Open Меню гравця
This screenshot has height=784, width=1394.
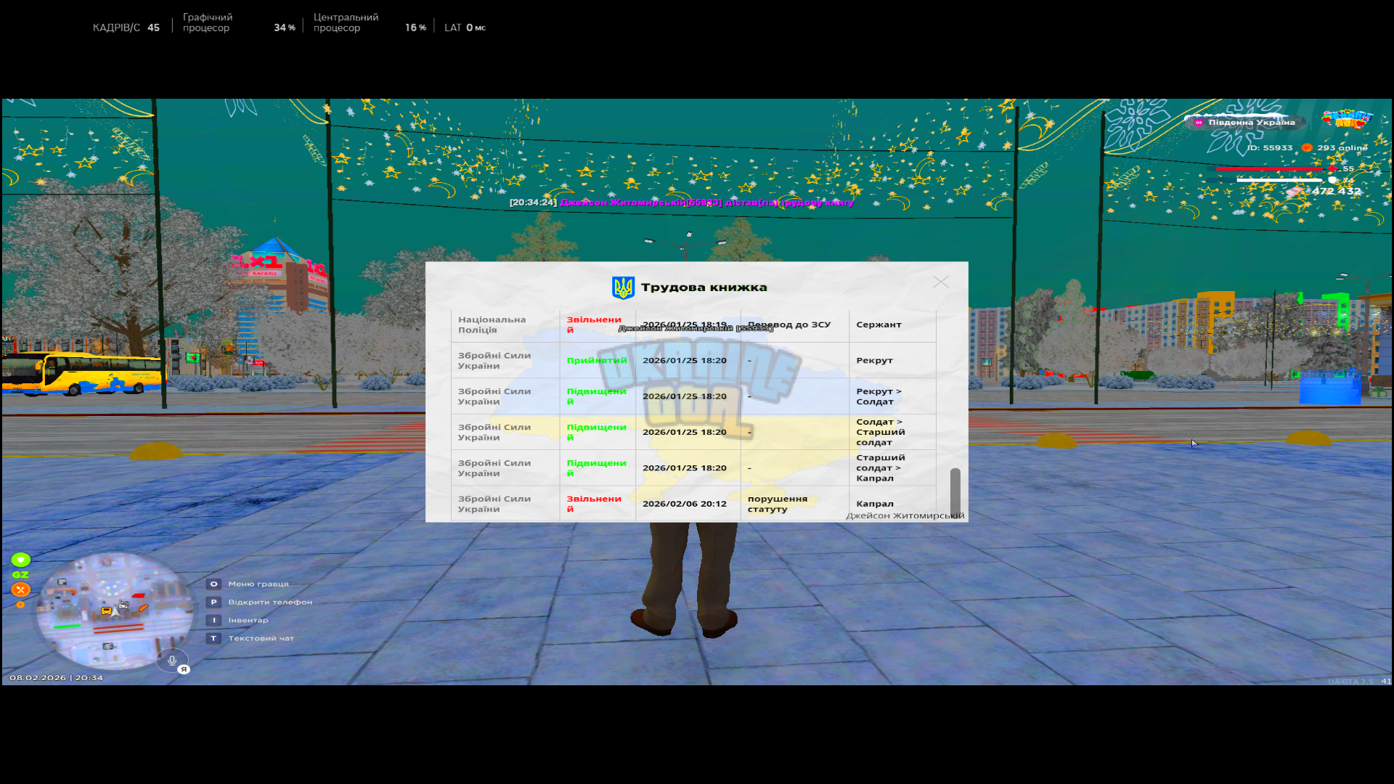click(258, 584)
